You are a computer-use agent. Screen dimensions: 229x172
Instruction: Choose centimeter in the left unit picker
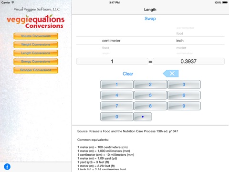click(111, 41)
